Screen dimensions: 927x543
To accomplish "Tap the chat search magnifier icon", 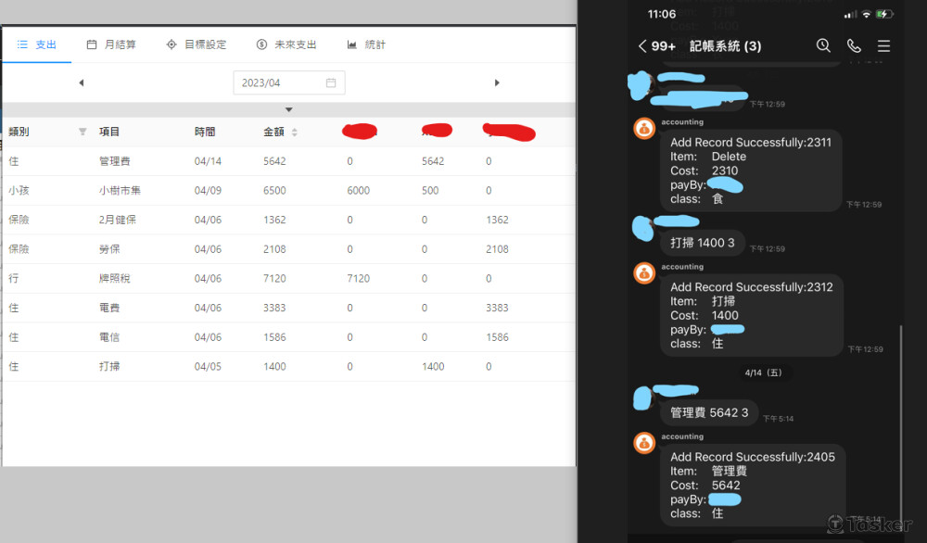I will 823,45.
